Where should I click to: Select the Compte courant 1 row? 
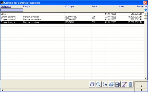72,17
